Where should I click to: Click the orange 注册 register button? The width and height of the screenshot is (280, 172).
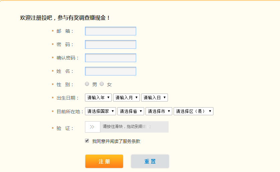point(104,161)
